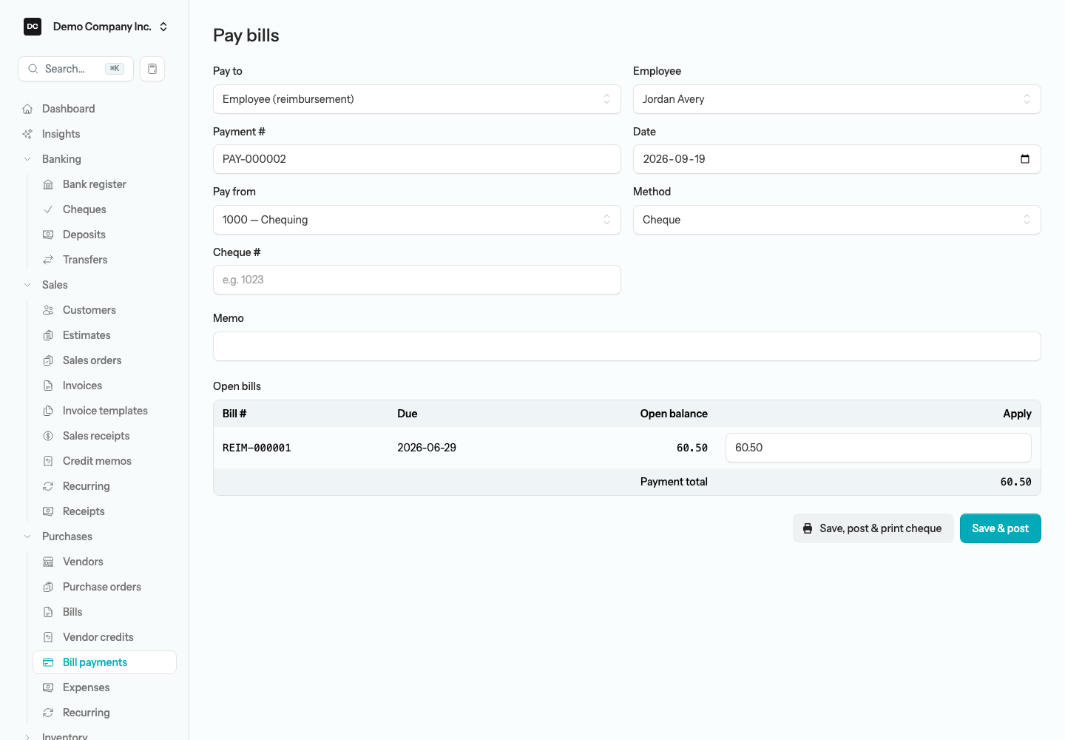Click the DC company logo
This screenshot has height=740, width=1065.
click(33, 27)
